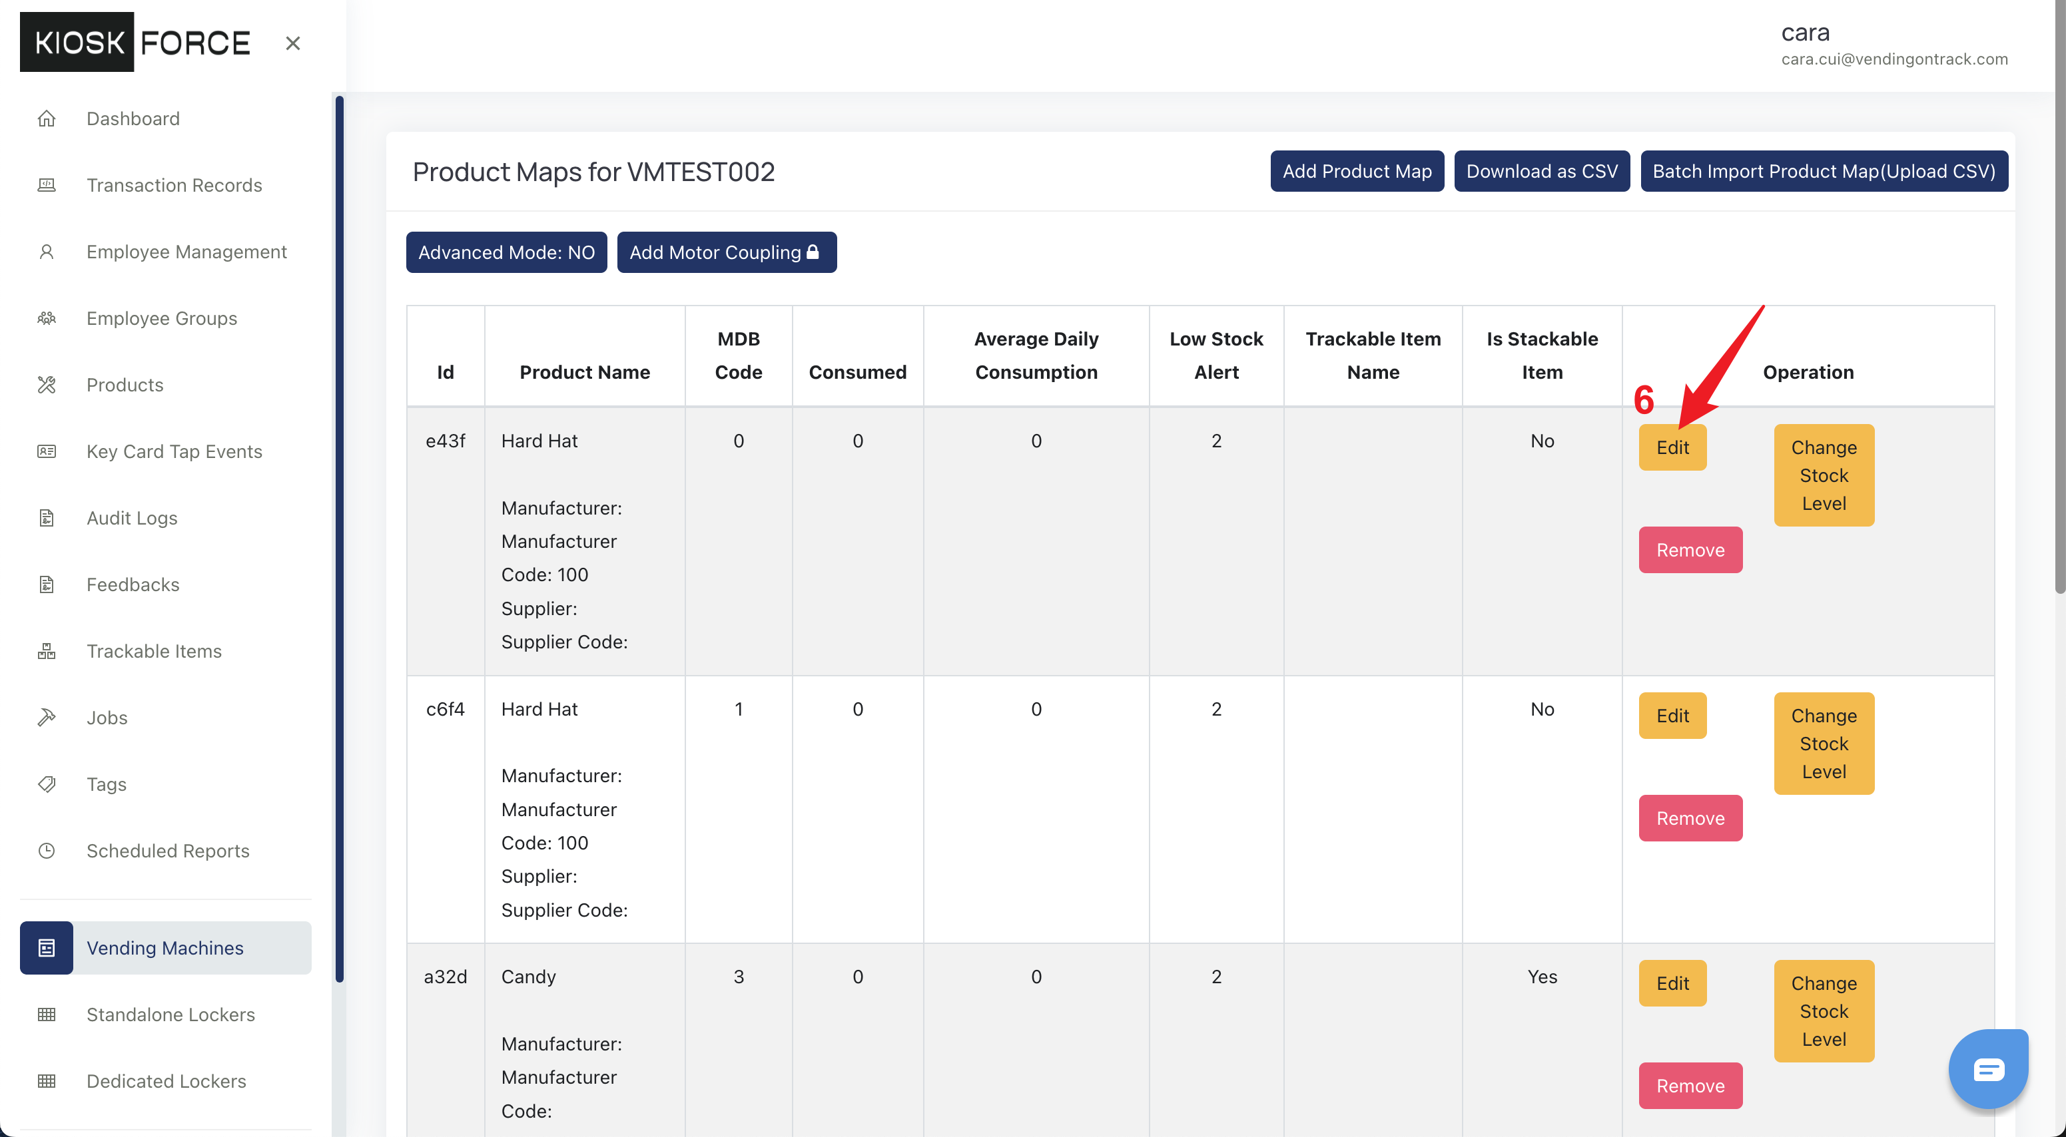Remove the c6f4 Hard Hat row
The height and width of the screenshot is (1137, 2066).
point(1690,818)
